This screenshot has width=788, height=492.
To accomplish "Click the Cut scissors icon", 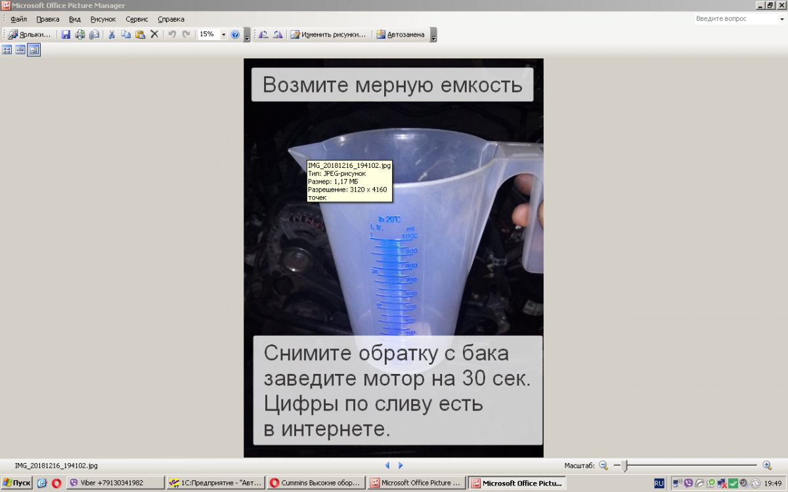I will coord(112,35).
